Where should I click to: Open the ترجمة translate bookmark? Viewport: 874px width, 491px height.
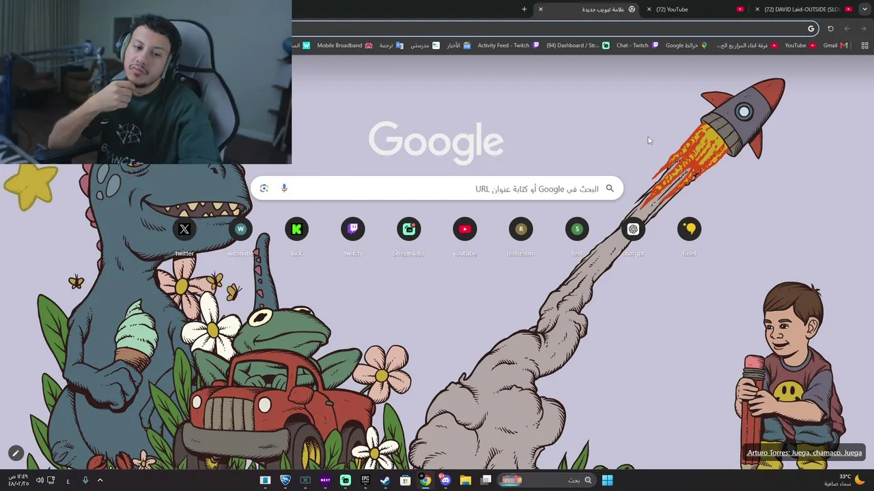click(391, 46)
